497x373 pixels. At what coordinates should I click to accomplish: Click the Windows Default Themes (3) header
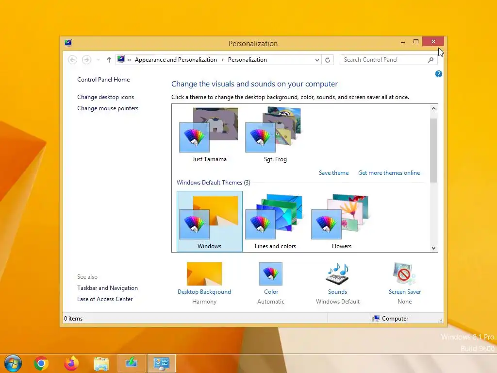(214, 183)
